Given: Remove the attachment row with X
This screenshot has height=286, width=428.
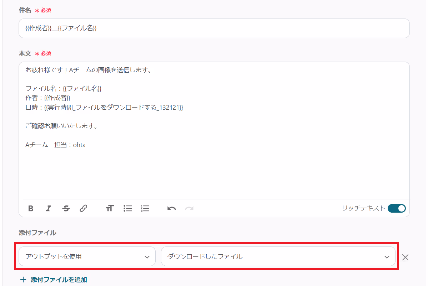Looking at the screenshot, I should tap(405, 257).
